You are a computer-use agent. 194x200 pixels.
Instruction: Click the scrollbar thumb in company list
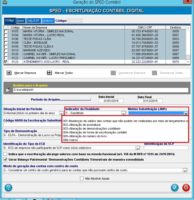(188, 57)
